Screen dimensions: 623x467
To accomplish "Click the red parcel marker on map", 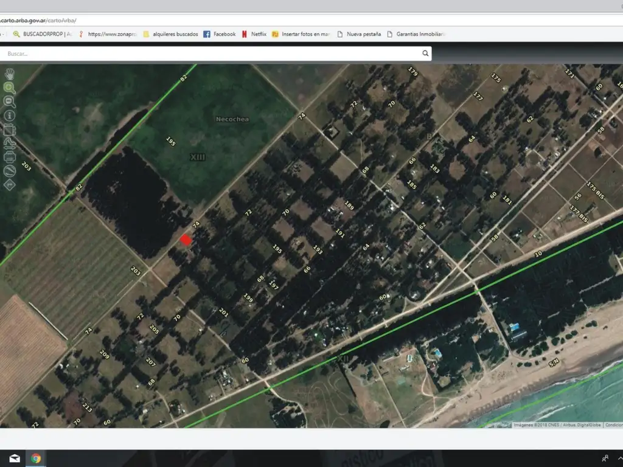I will coord(186,240).
